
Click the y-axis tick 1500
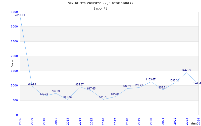[x=14, y=71]
